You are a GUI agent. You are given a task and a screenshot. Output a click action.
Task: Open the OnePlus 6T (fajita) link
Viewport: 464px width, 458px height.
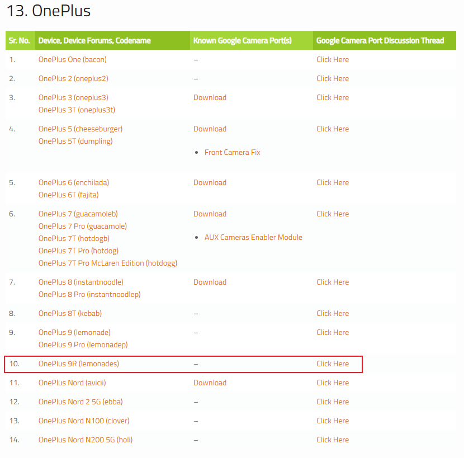[68, 195]
